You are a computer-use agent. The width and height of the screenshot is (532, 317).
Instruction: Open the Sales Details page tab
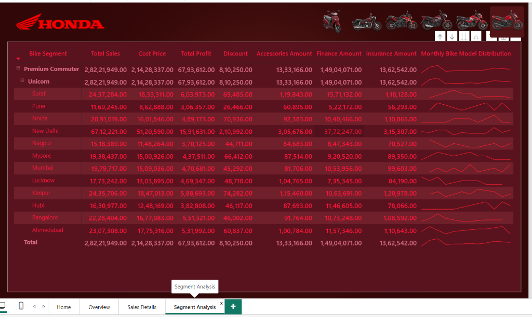coord(142,307)
